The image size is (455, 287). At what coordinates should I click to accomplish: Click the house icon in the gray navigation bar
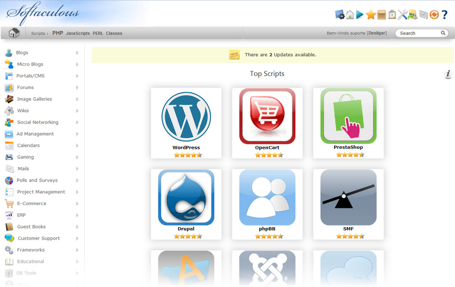pyautogui.click(x=14, y=33)
